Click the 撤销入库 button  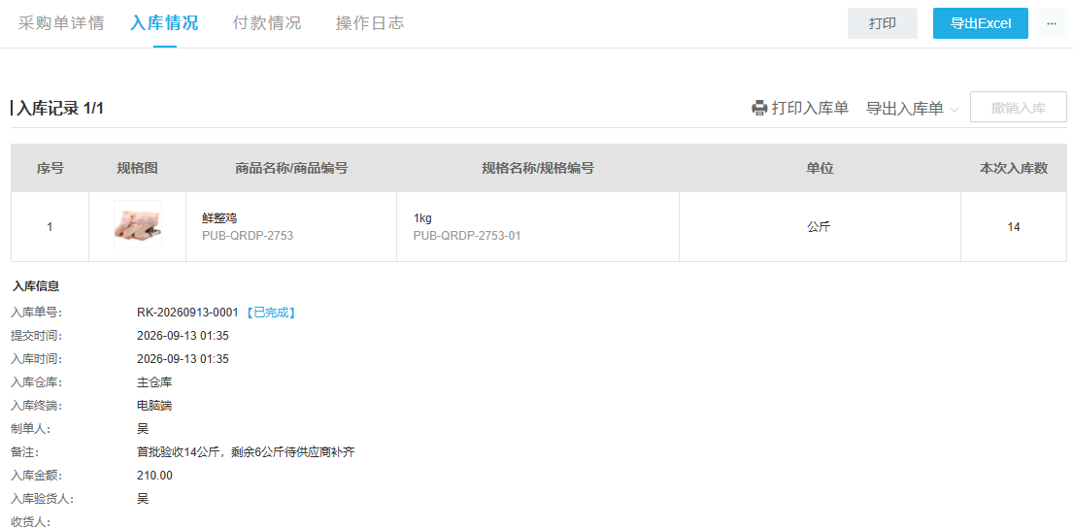1019,108
